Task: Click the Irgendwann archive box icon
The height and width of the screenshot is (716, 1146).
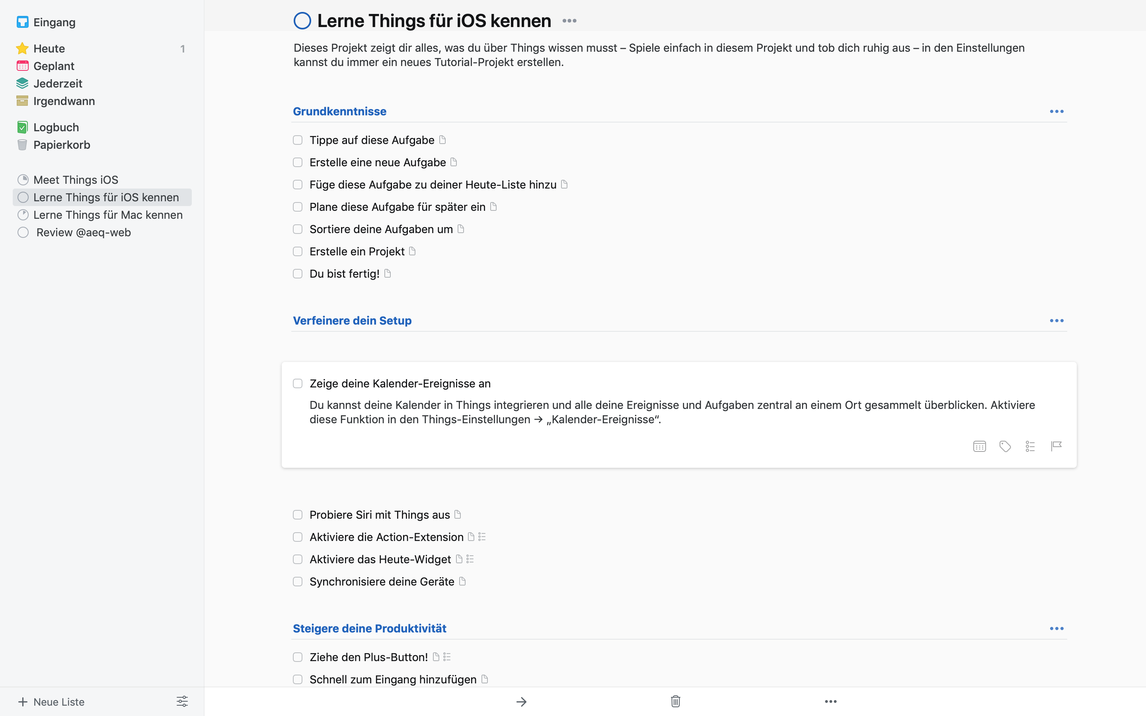Action: point(22,101)
